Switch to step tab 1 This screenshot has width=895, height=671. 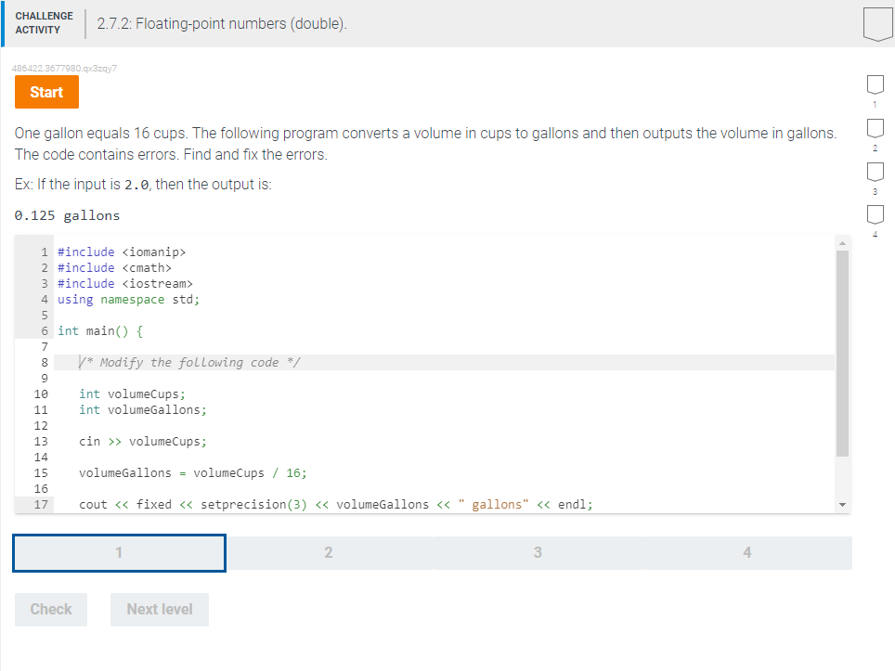(x=118, y=552)
